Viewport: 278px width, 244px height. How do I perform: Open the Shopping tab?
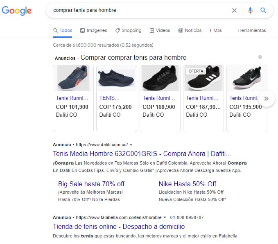(x=129, y=30)
